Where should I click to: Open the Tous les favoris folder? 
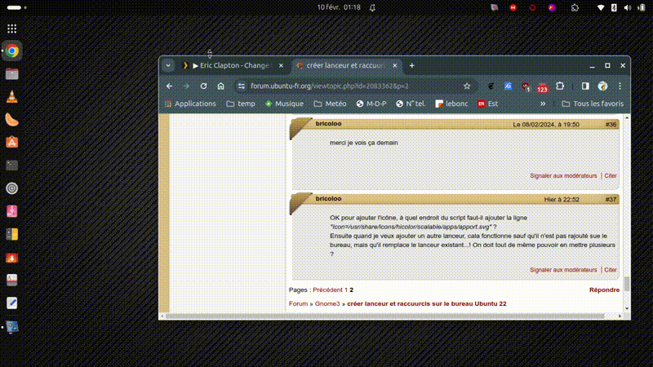tap(593, 104)
